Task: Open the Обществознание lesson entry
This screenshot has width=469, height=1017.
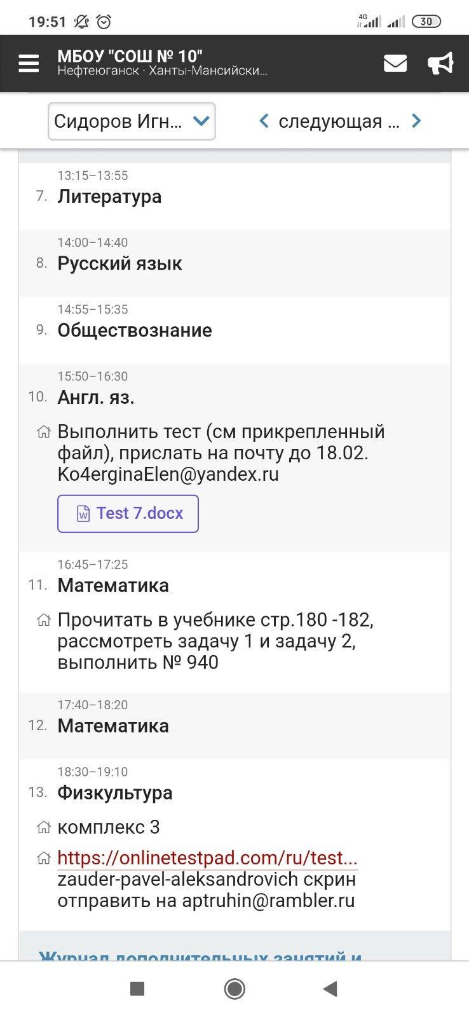Action: tap(135, 331)
